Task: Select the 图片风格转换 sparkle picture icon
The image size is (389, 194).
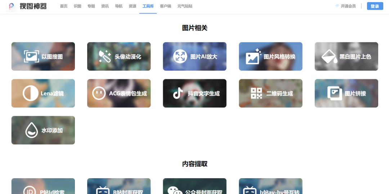Action: pyautogui.click(x=253, y=56)
